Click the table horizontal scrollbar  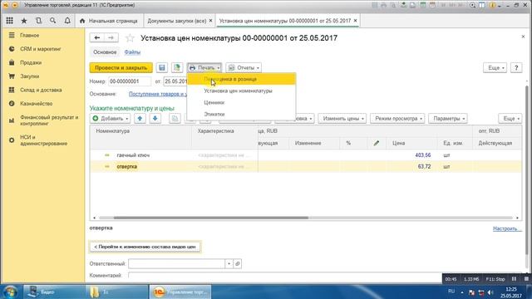[210, 218]
